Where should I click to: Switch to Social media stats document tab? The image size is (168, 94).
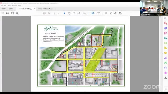coord(45,9)
